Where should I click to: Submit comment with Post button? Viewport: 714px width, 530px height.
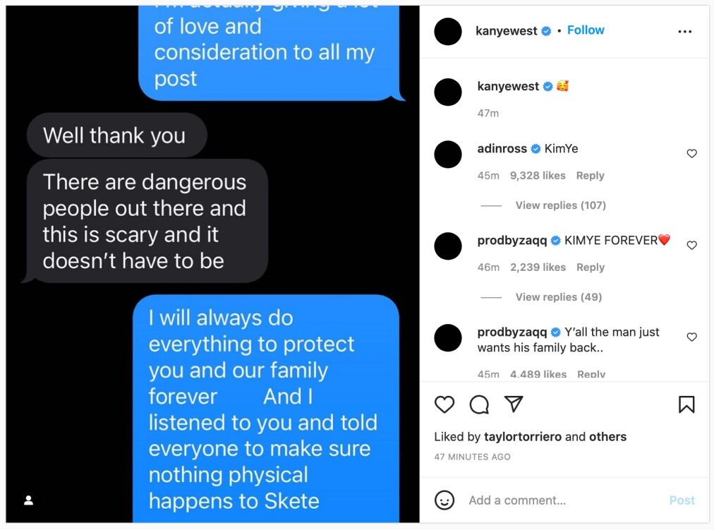682,500
